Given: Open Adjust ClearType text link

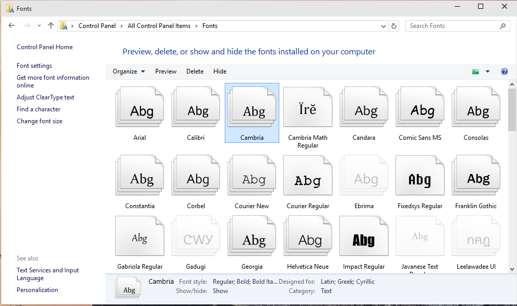Looking at the screenshot, I should click(46, 97).
